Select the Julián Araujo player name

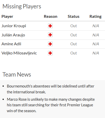(13, 35)
